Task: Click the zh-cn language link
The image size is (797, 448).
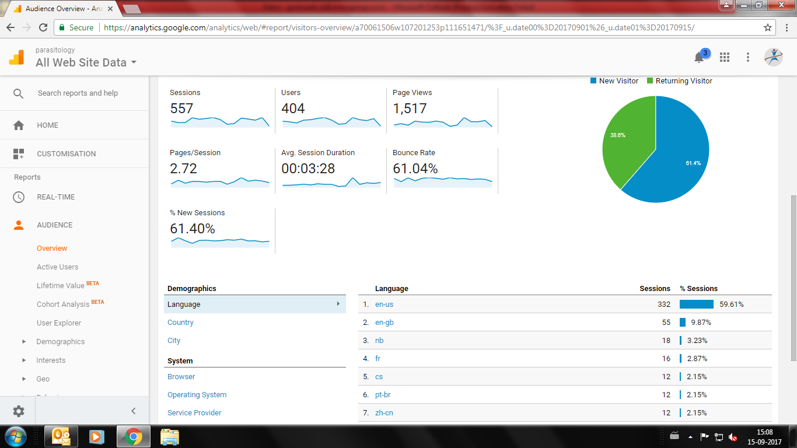Action: pos(384,413)
